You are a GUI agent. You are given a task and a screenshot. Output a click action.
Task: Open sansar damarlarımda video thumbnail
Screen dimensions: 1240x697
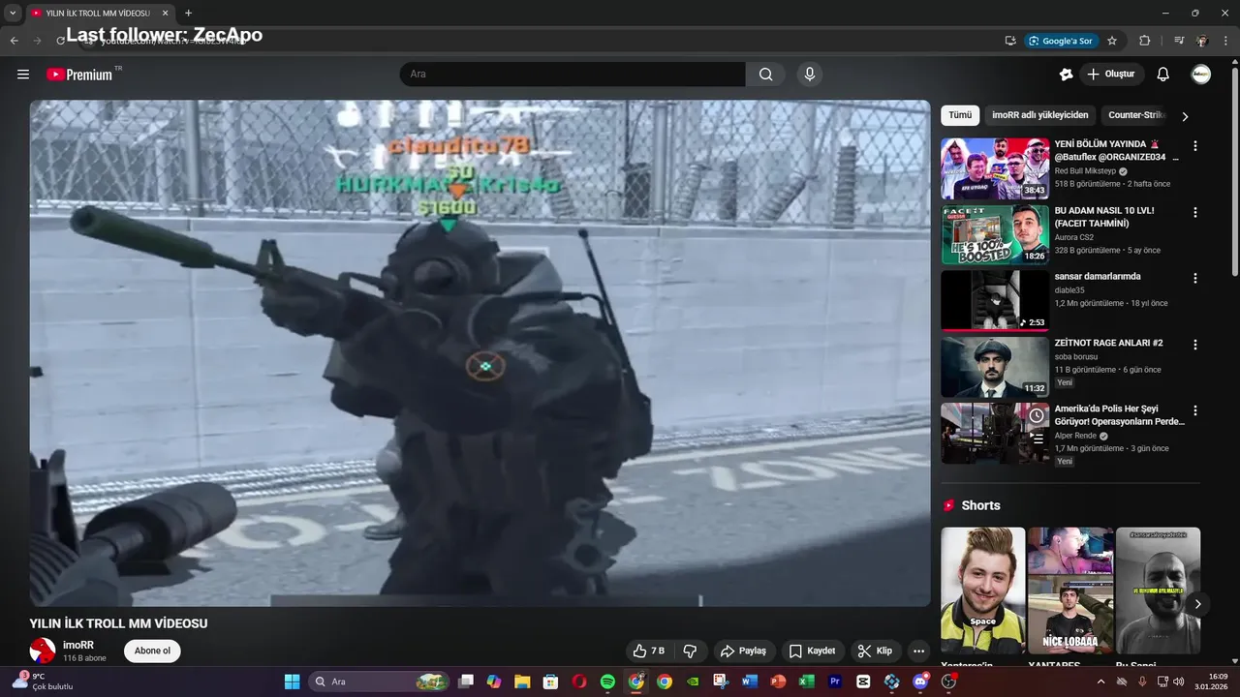point(995,300)
